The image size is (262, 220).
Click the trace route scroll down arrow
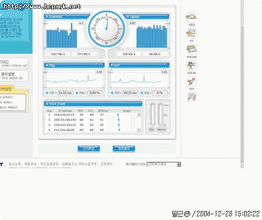(139, 130)
